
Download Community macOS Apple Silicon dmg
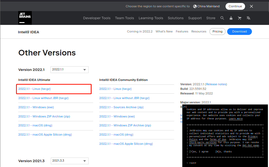[x=126, y=144]
